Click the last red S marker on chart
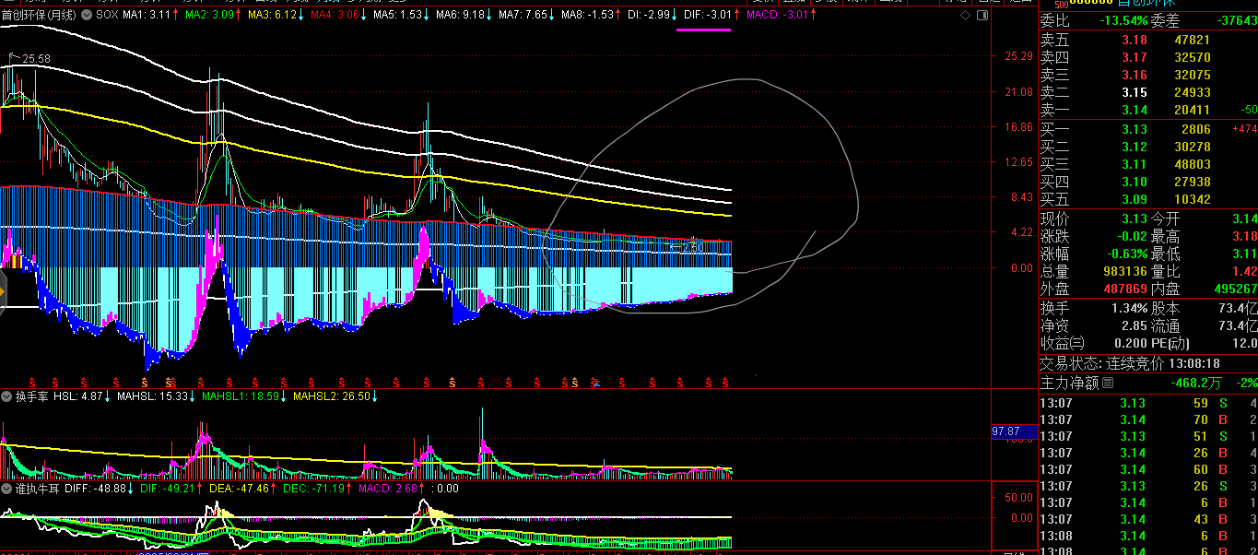The width and height of the screenshot is (1258, 555). 725,382
